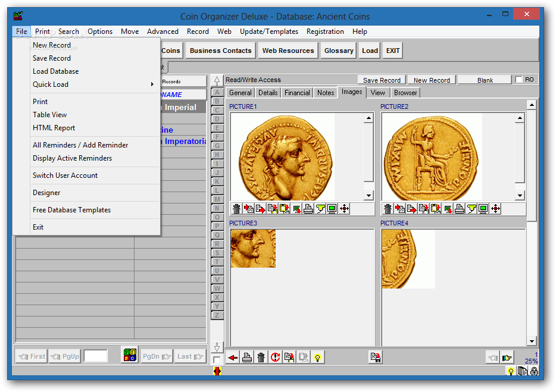Click PICTURE2 scrollbar up arrow

click(x=520, y=118)
